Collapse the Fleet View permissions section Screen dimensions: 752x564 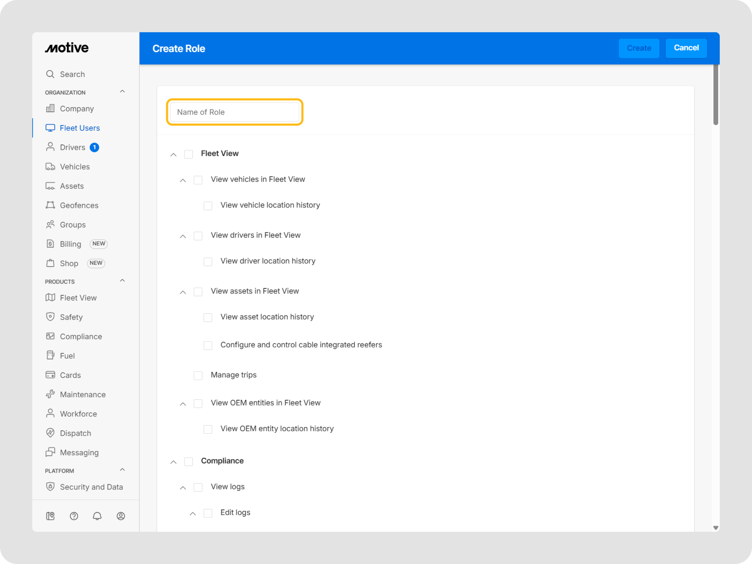coord(173,155)
